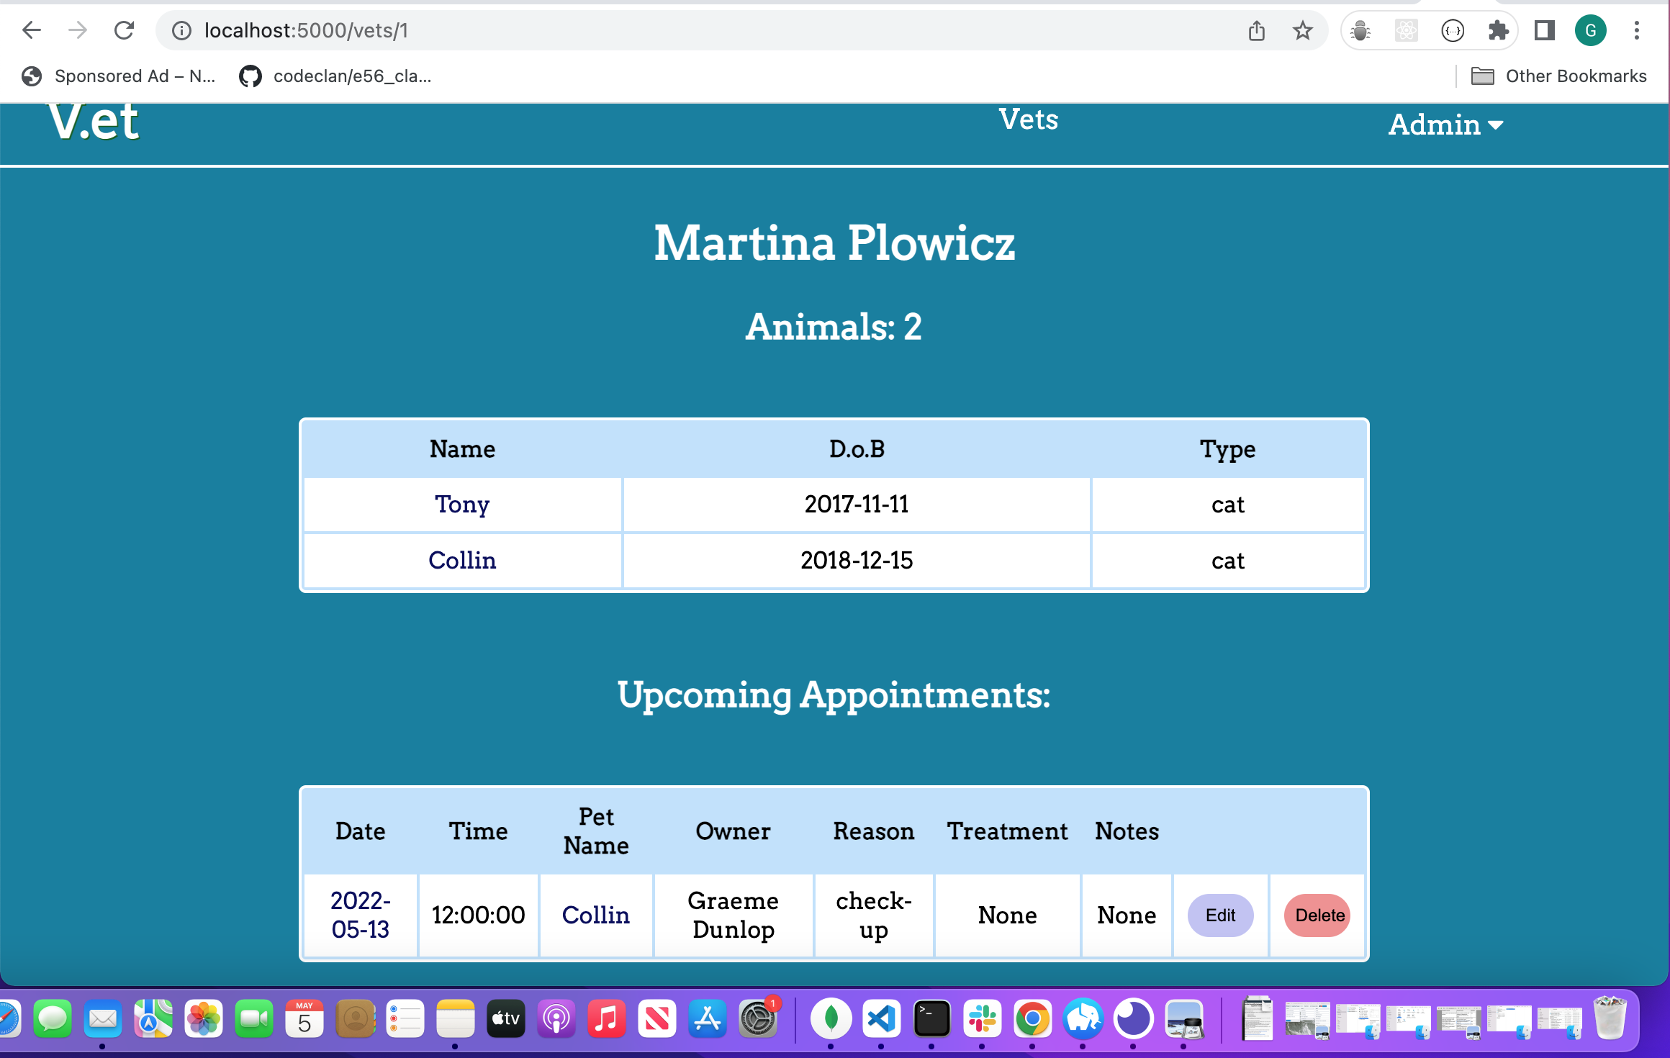Open the Trash in the dock

[1610, 1018]
